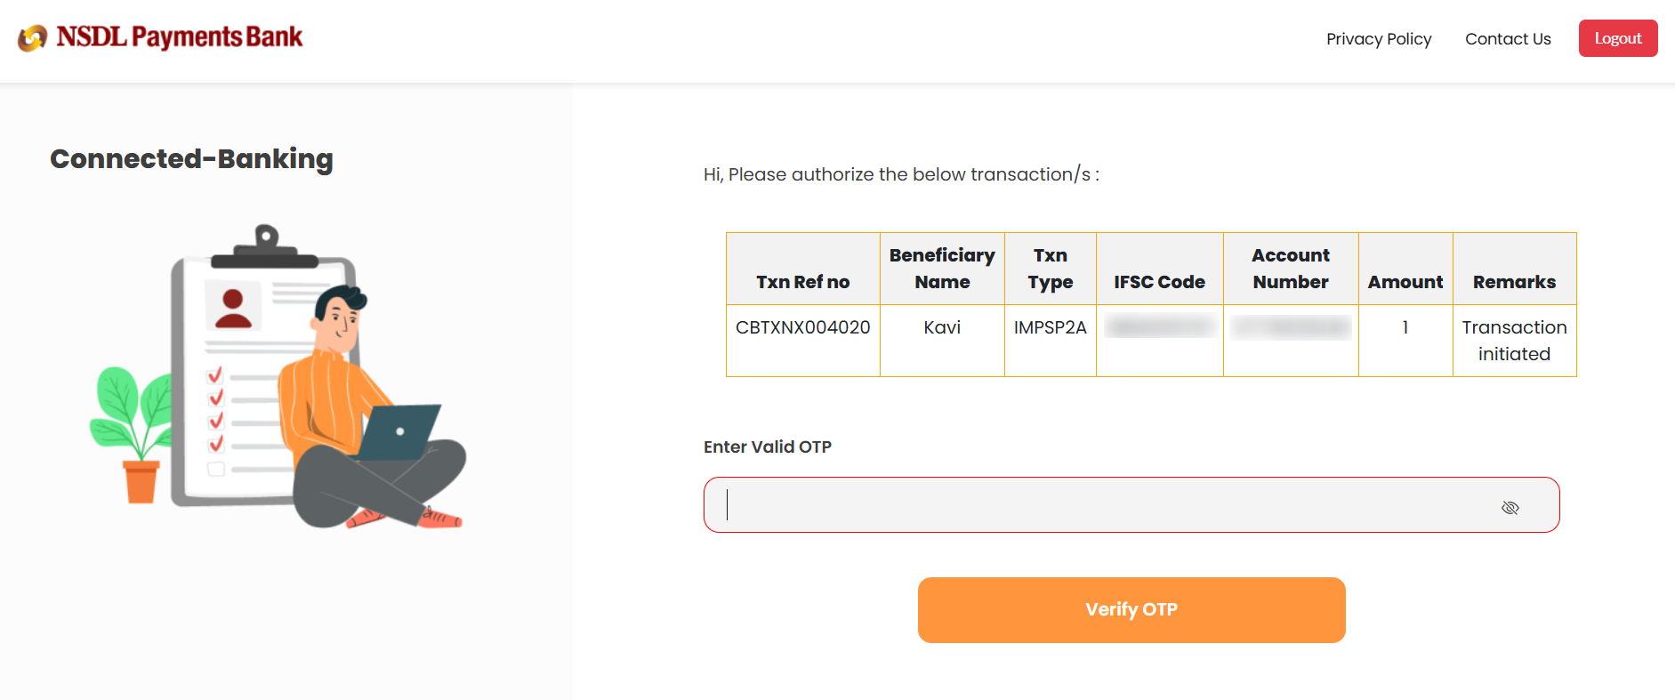Click the Remarks column header
1675x700 pixels.
[x=1514, y=282]
